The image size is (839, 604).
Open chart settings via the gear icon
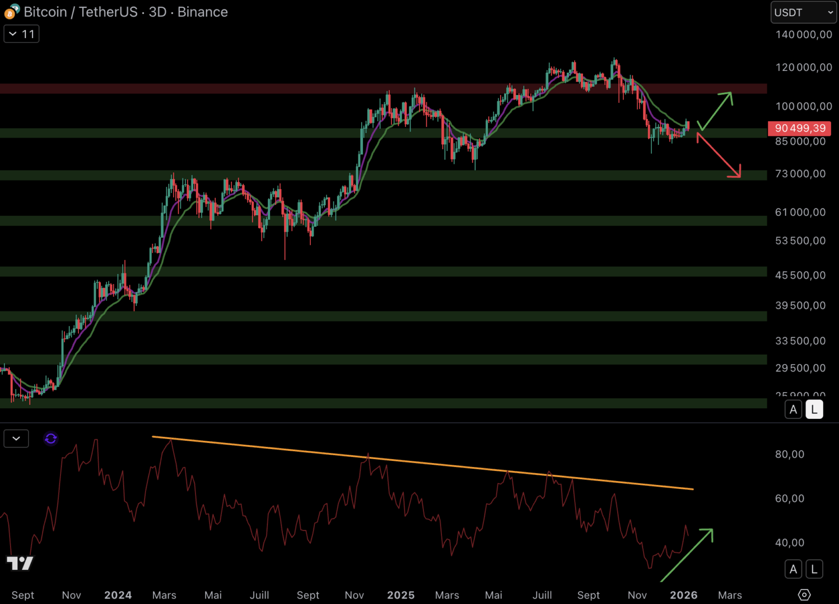click(x=805, y=596)
